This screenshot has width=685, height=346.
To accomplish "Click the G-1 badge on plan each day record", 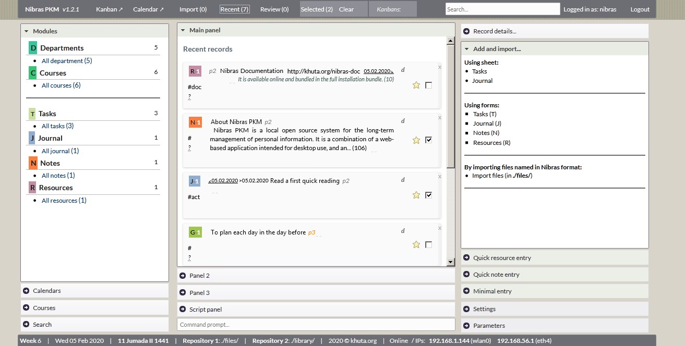I will pos(195,232).
